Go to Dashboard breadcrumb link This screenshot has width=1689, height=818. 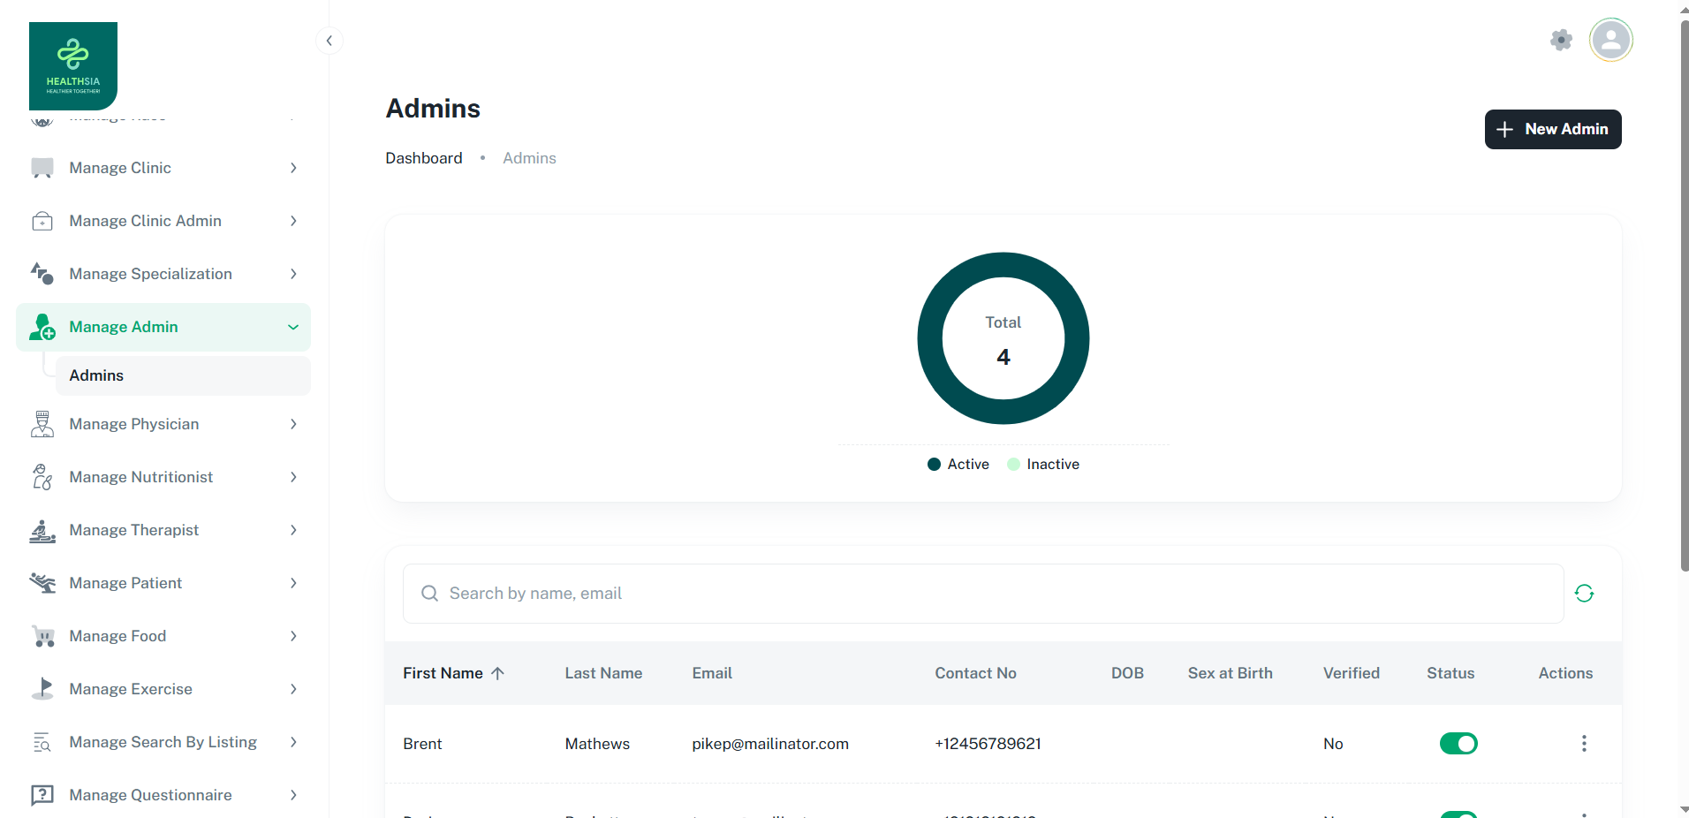pyautogui.click(x=424, y=158)
